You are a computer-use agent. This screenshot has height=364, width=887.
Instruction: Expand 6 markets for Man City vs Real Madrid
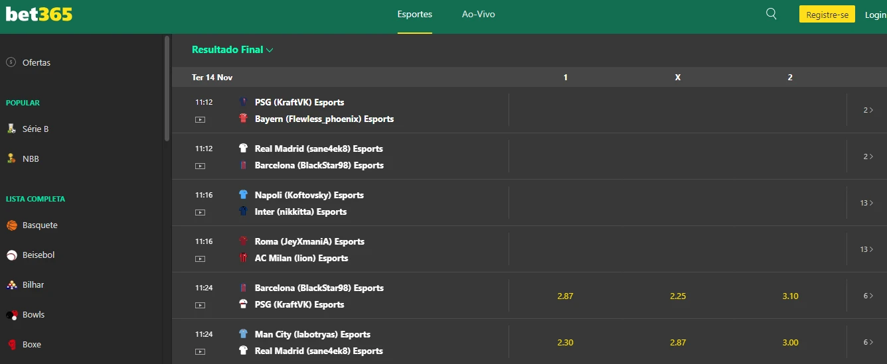(x=868, y=342)
